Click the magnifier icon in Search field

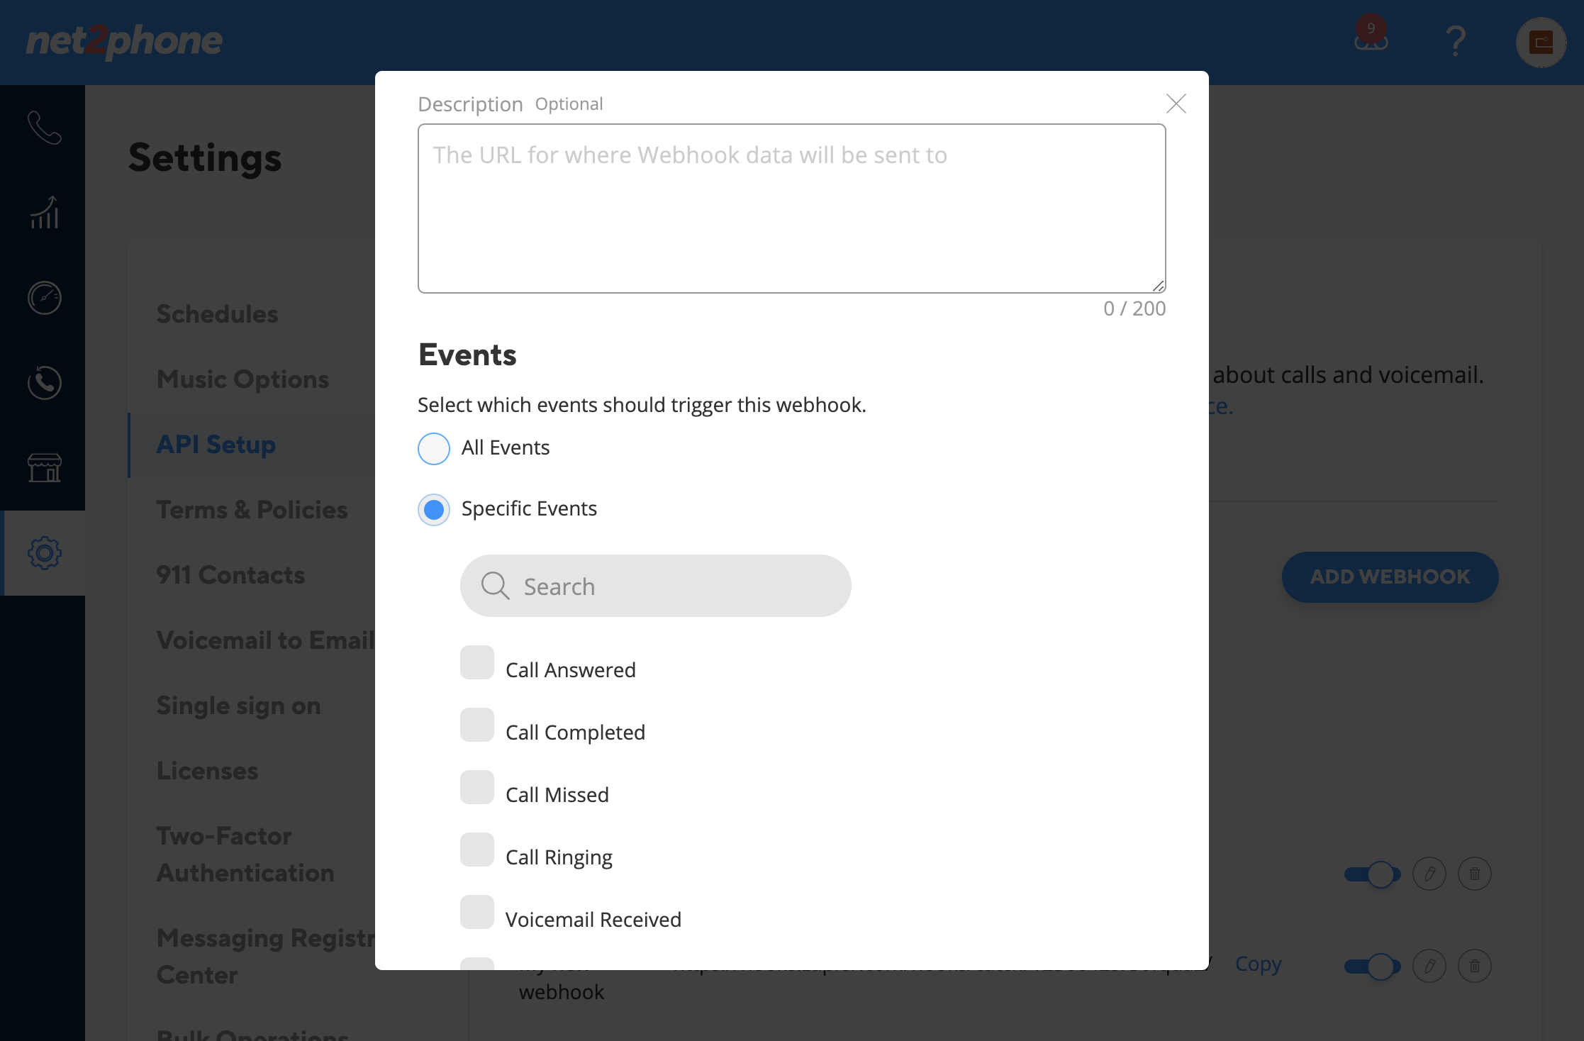pos(495,586)
